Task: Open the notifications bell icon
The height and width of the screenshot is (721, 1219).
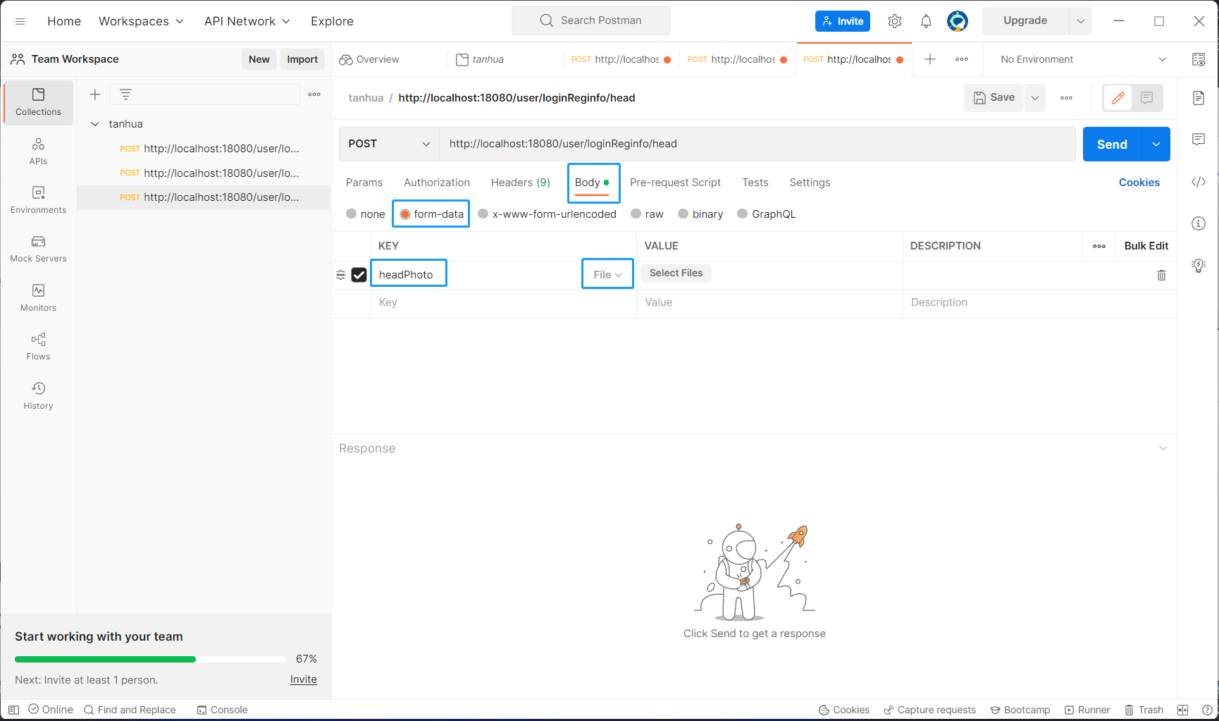Action: (x=926, y=21)
